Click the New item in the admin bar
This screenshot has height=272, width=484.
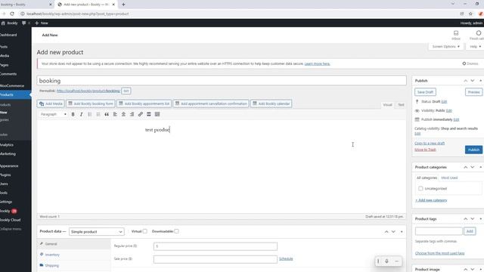42,23
